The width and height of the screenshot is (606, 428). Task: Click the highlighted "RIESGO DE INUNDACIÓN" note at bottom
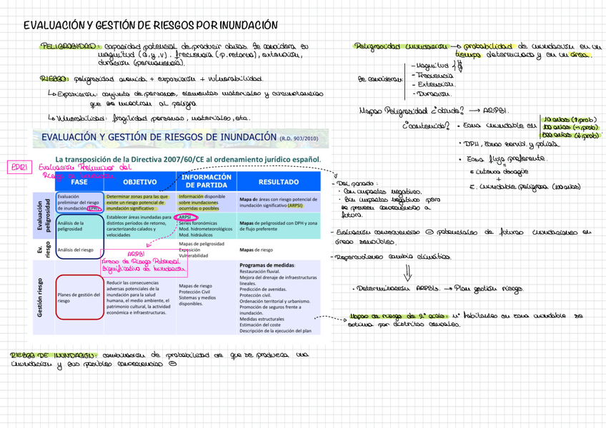coord(51,355)
